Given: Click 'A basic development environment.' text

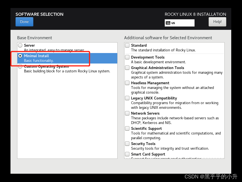Looking at the screenshot, I should pos(158,62).
